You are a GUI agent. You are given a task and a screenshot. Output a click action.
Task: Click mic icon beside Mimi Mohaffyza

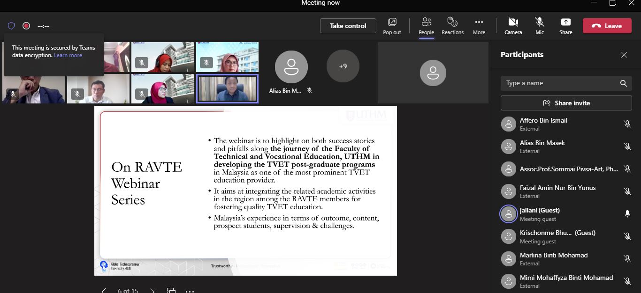click(x=627, y=281)
